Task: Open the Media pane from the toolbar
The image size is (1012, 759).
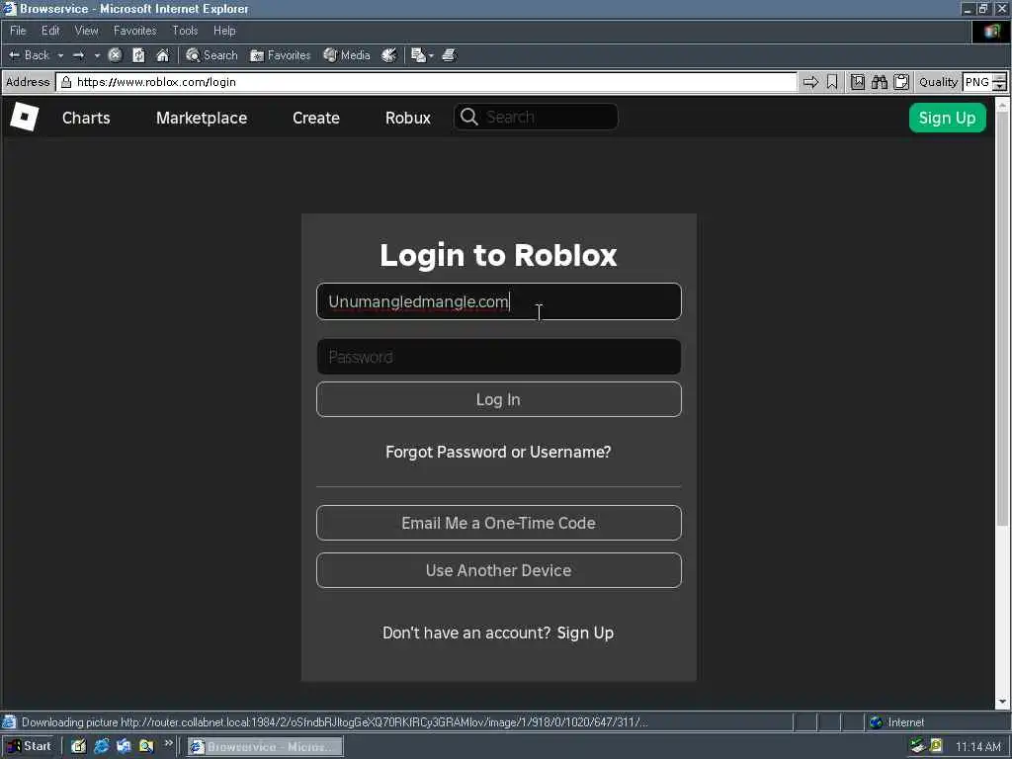Action: click(347, 55)
